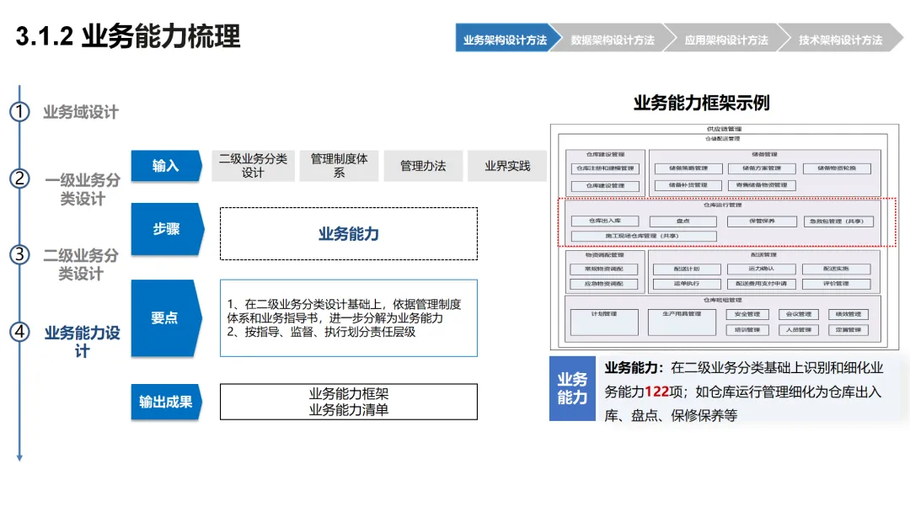Click the 应急物资调配 box
Image resolution: width=910 pixels, height=512 pixels.
[603, 284]
